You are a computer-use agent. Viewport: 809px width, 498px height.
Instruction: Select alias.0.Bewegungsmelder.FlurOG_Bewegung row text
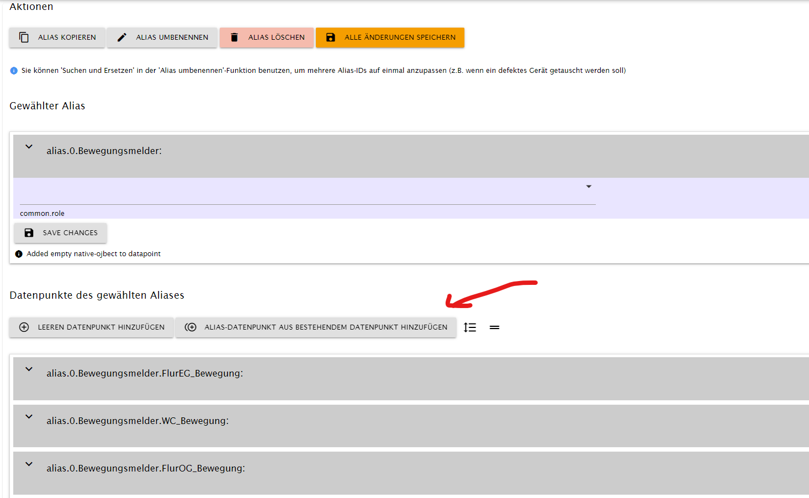(x=146, y=469)
